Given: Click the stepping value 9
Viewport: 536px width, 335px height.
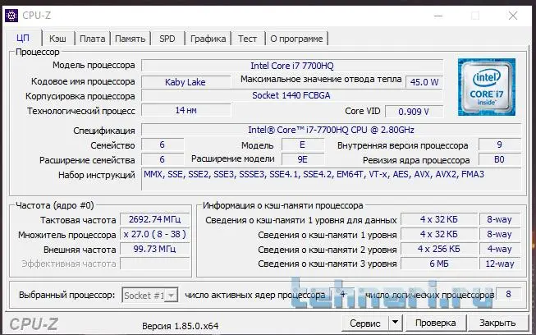Looking at the screenshot, I should [x=499, y=145].
